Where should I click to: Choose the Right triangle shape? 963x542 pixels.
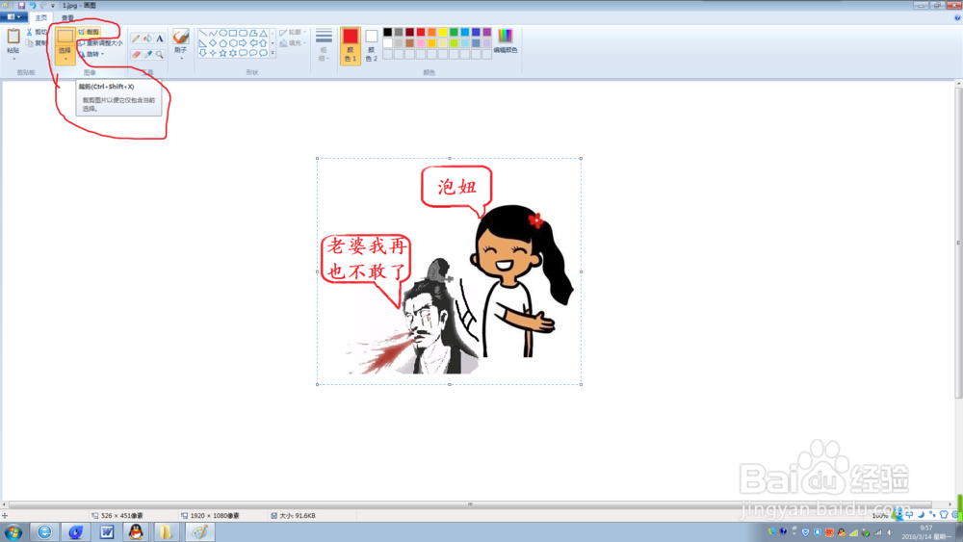[202, 43]
